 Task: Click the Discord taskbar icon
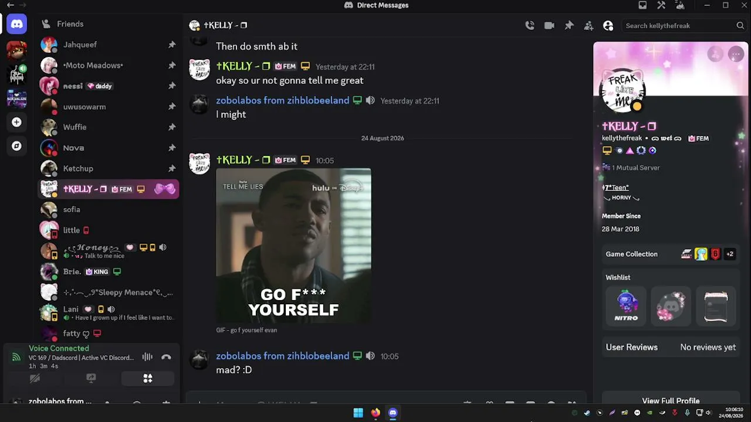click(x=393, y=413)
